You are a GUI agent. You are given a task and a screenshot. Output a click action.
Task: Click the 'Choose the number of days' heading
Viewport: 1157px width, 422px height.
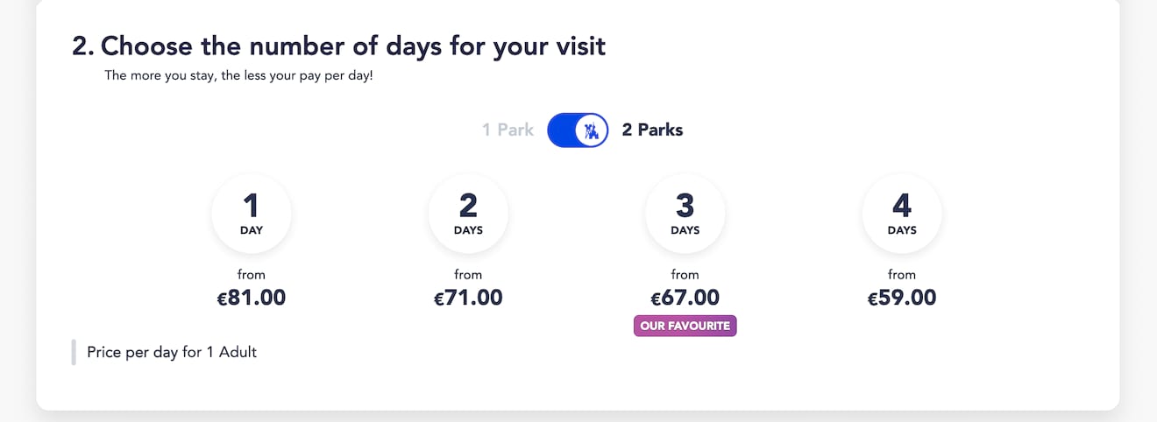[338, 46]
